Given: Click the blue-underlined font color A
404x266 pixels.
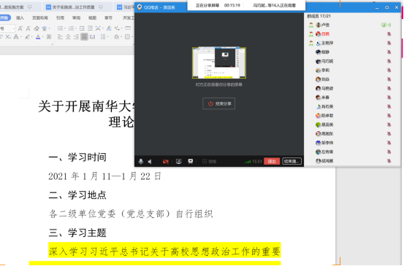Looking at the screenshot, I should [38, 37].
